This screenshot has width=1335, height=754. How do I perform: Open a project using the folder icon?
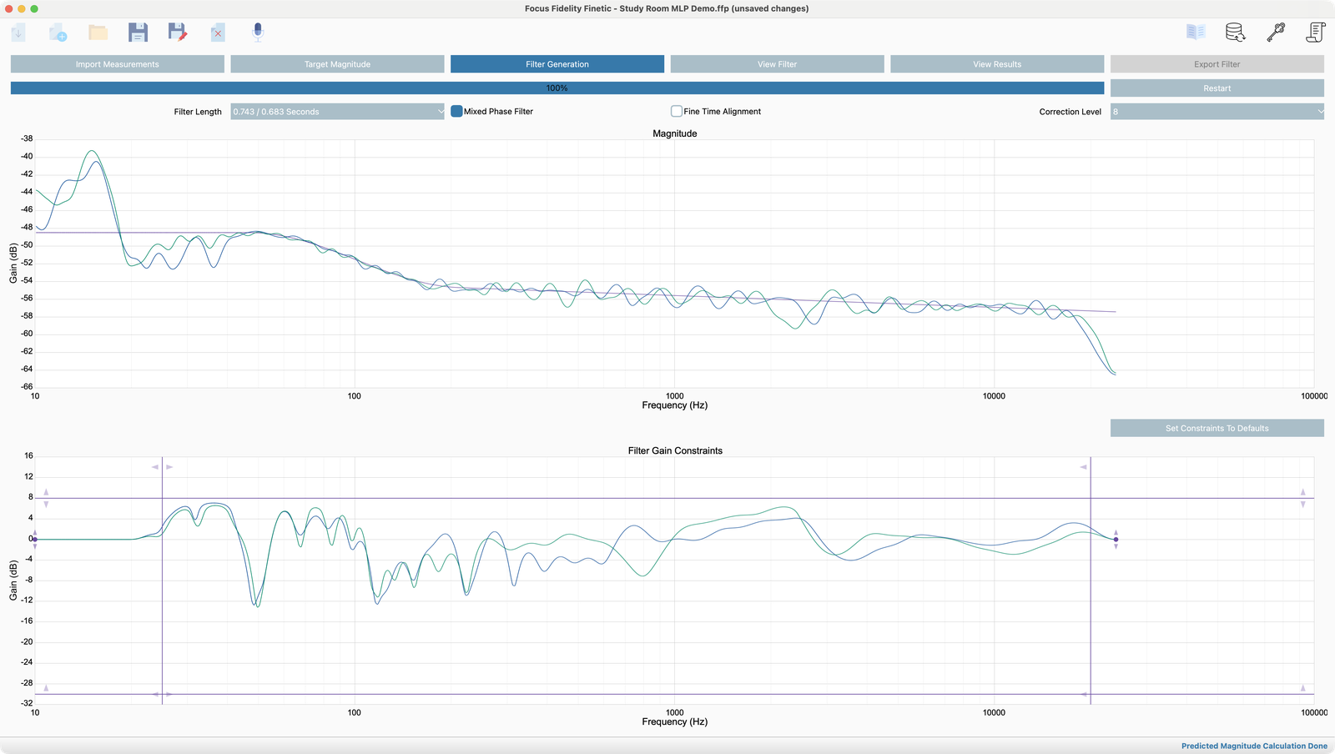(x=98, y=33)
